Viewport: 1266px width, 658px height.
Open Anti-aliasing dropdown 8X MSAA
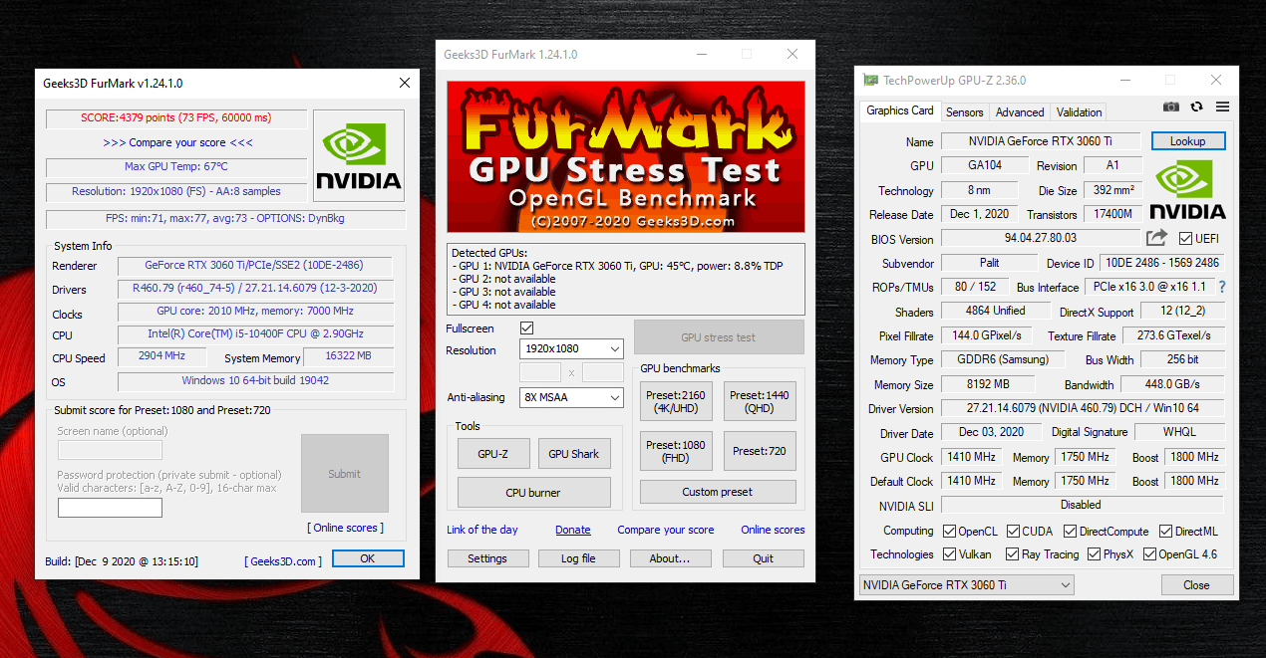(571, 397)
